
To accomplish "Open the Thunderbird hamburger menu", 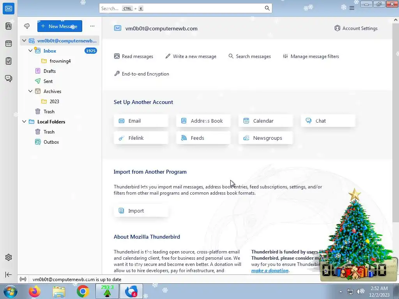I will tap(352, 8).
